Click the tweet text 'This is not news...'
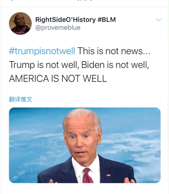This screenshot has width=169, height=194. point(114,51)
